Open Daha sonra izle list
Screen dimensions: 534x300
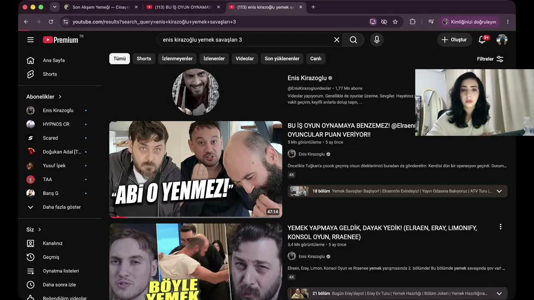tap(59, 285)
